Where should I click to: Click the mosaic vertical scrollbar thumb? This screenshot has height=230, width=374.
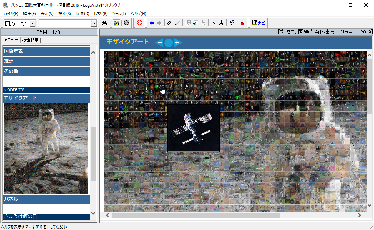(x=369, y=87)
